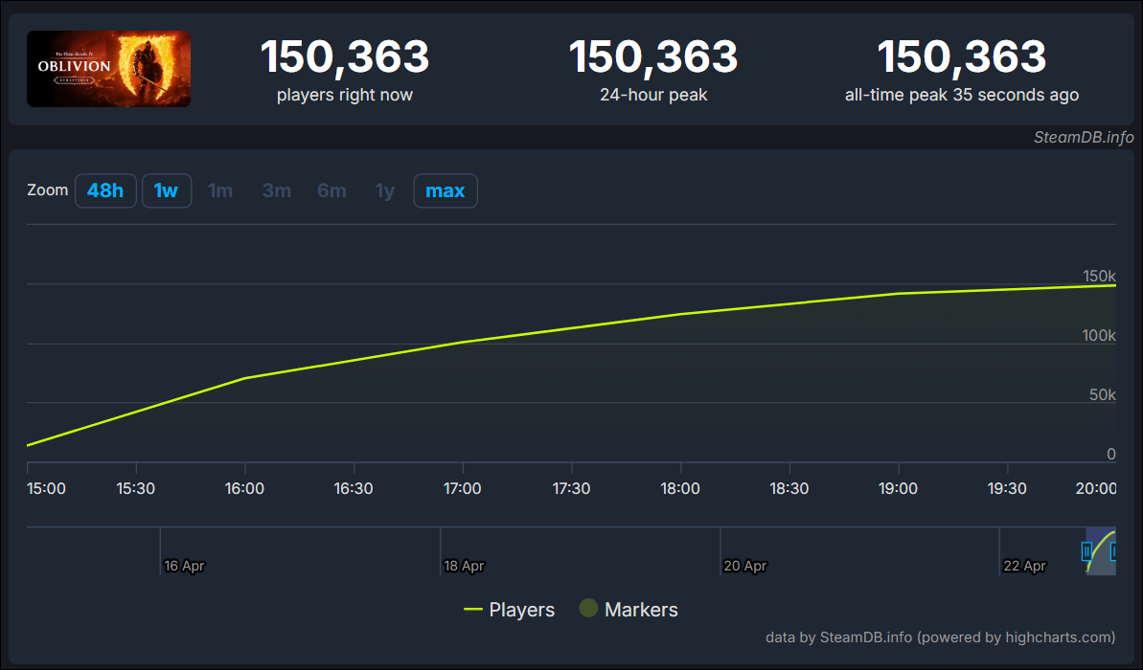Click the SteamDB.info watermark text
The width and height of the screenshot is (1143, 670).
[x=1084, y=137]
